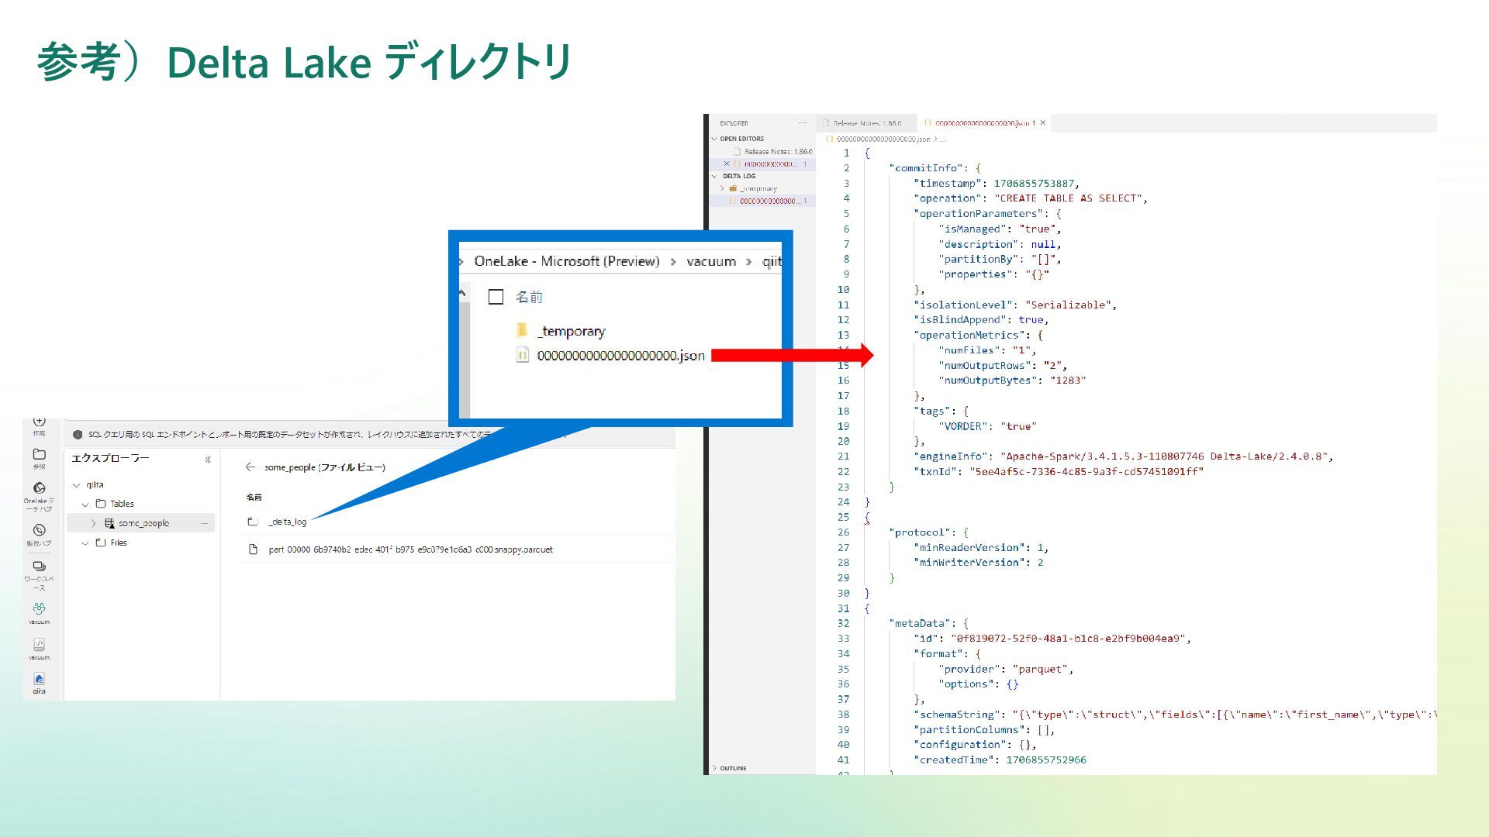Image resolution: width=1489 pixels, height=837 pixels.
Task: Open the OneLake data hub sidebar icon
Action: 39,488
